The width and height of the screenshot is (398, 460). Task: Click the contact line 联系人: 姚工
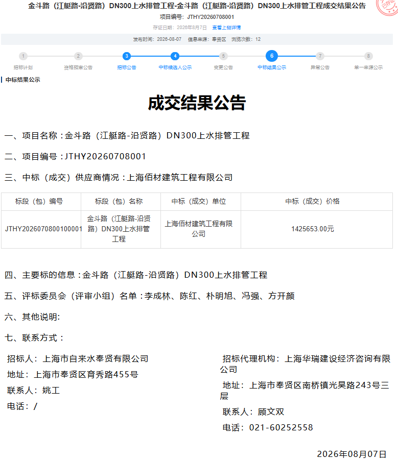pos(33,391)
